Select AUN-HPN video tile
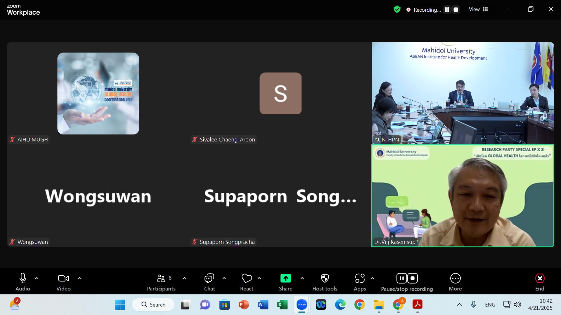 click(463, 93)
